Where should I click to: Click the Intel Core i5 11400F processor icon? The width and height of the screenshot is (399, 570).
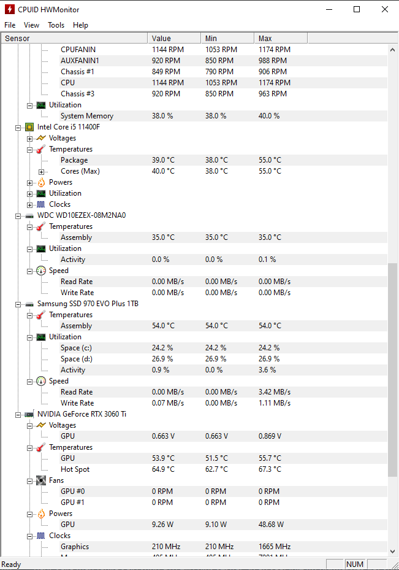(x=29, y=127)
